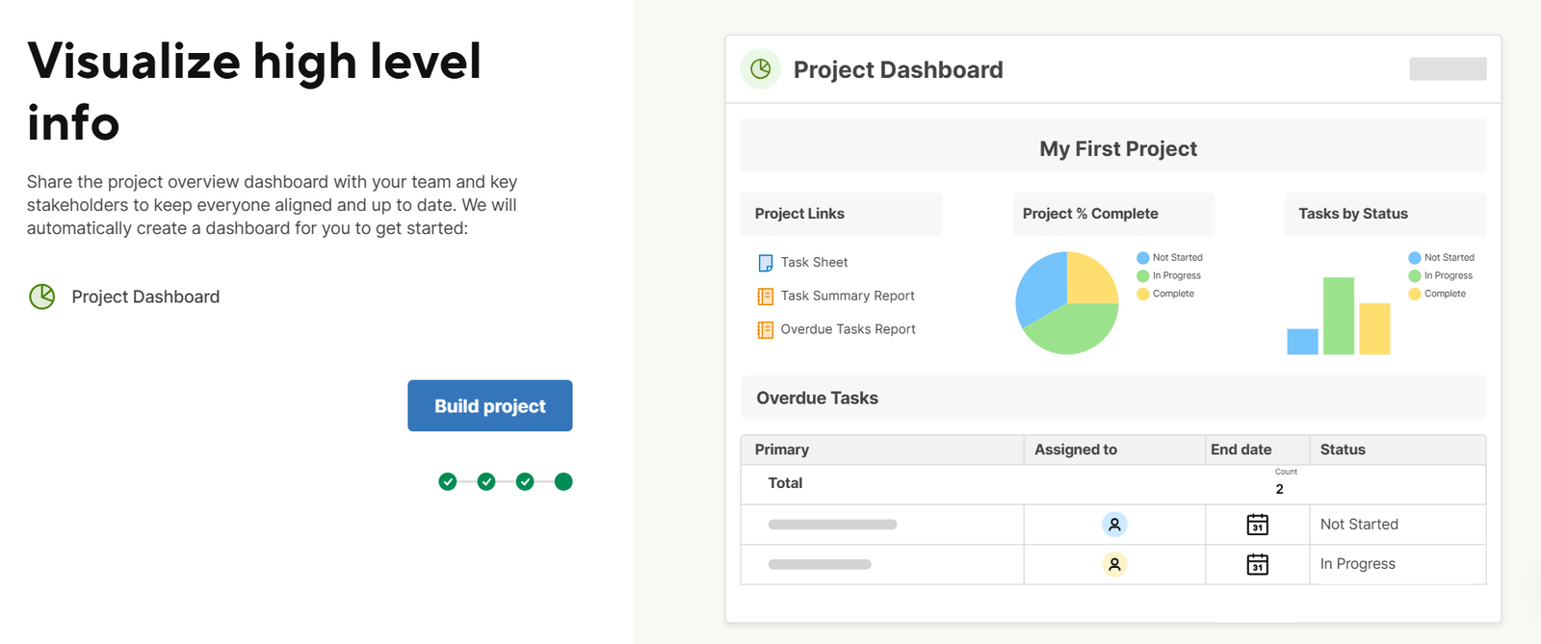Click the Project Dashboard pie icon in left list
Image resolution: width=1541 pixels, height=644 pixels.
pos(42,296)
